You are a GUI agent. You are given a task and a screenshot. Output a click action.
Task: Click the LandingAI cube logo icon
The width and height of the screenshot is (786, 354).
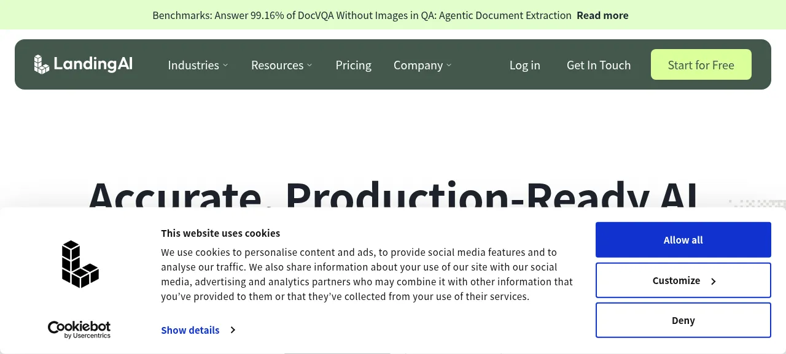[41, 64]
